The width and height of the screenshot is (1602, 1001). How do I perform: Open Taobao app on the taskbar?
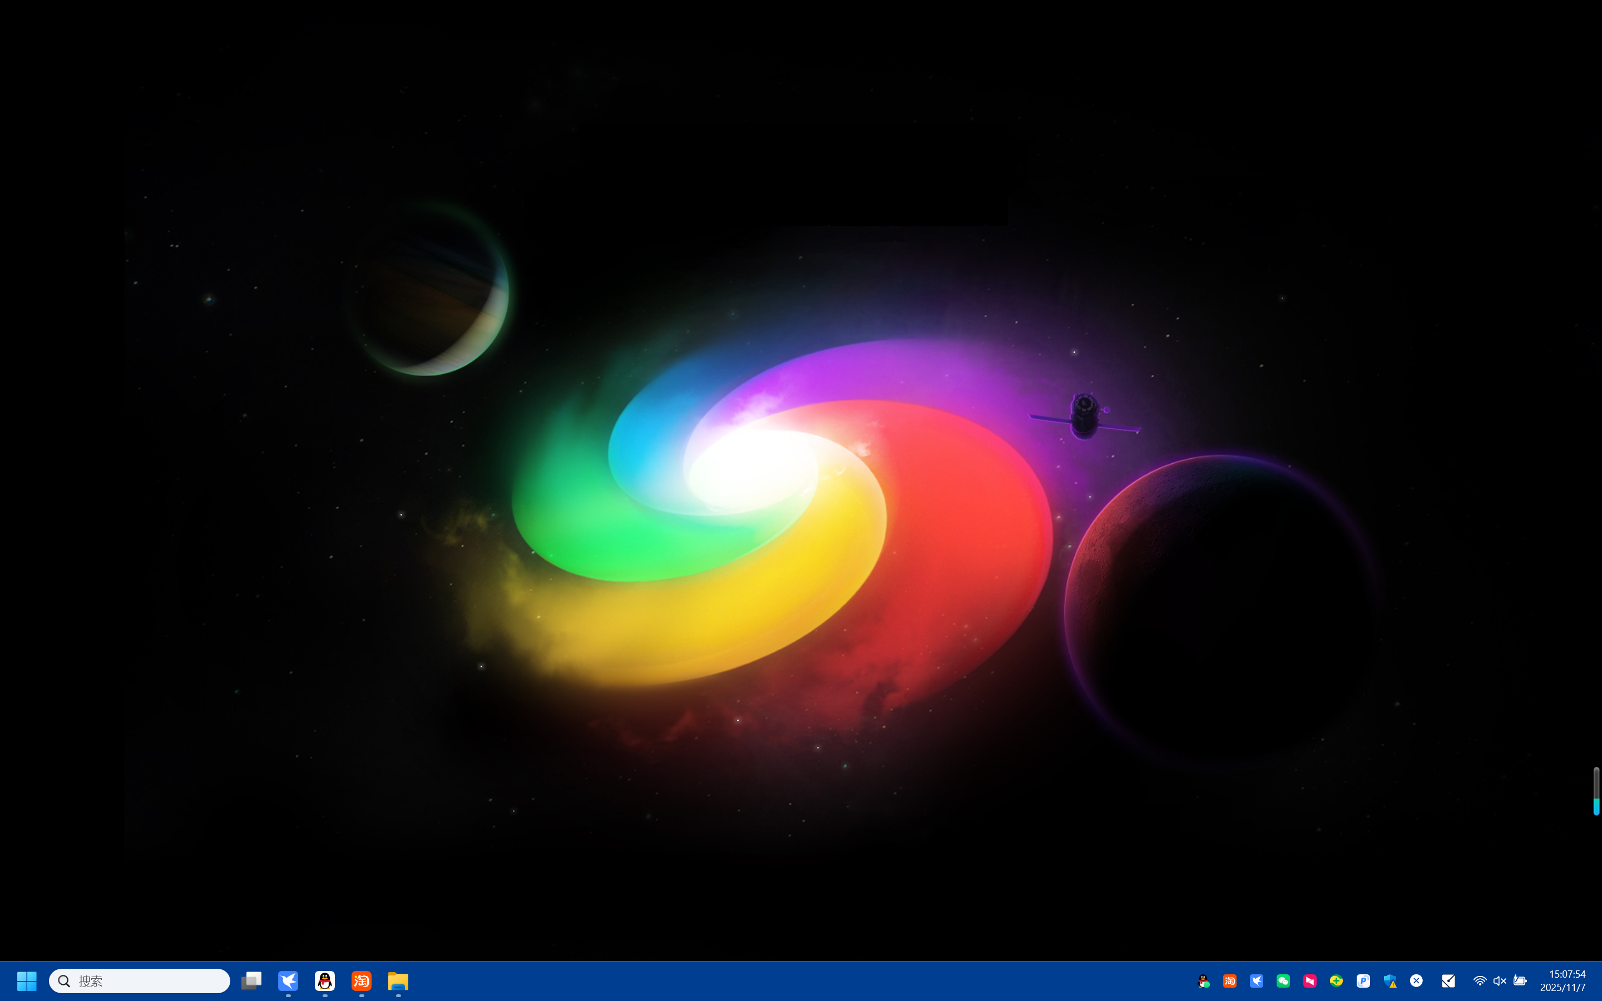[362, 980]
